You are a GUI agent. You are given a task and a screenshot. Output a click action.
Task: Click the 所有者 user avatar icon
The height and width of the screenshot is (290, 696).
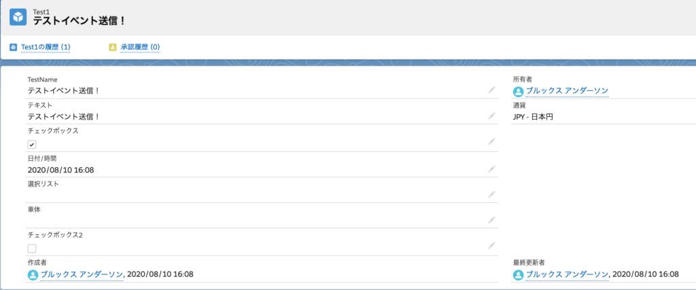(519, 92)
